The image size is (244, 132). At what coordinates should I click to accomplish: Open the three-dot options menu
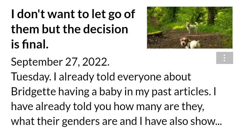(225, 58)
